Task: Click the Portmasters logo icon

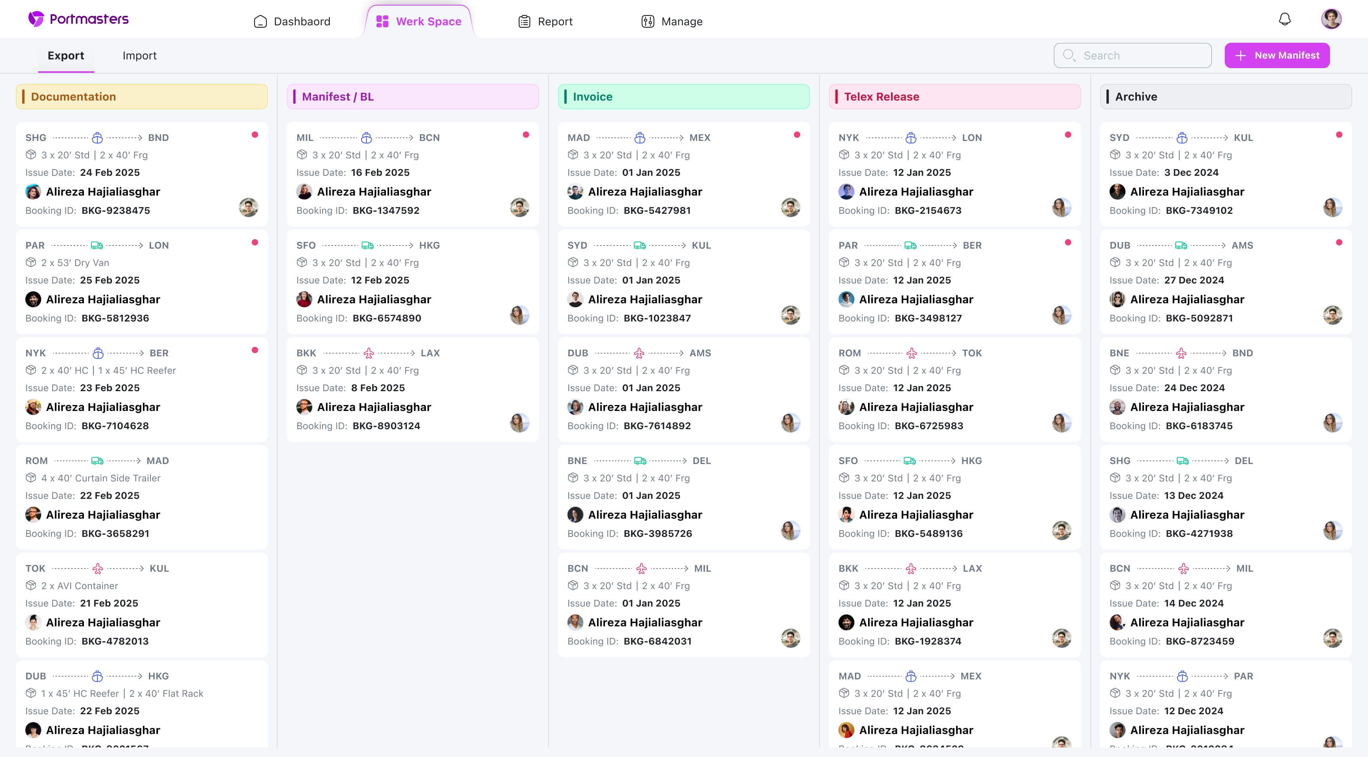Action: [x=36, y=19]
